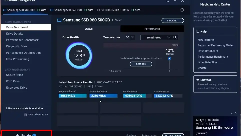Click the Help question mark icon
Image resolution: width=241 pixels, height=136 pixels.
[198, 32]
